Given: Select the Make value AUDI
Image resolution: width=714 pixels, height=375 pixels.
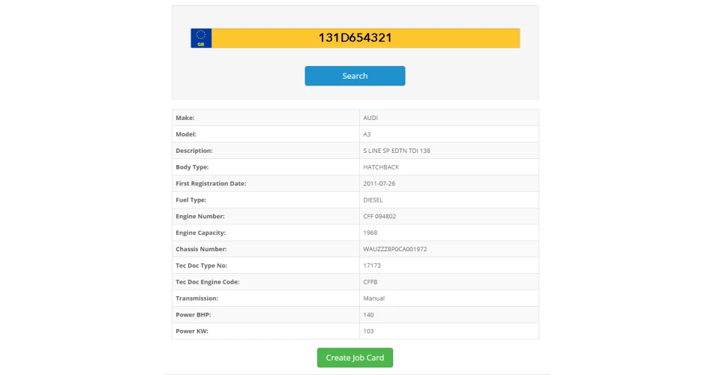Looking at the screenshot, I should (370, 118).
